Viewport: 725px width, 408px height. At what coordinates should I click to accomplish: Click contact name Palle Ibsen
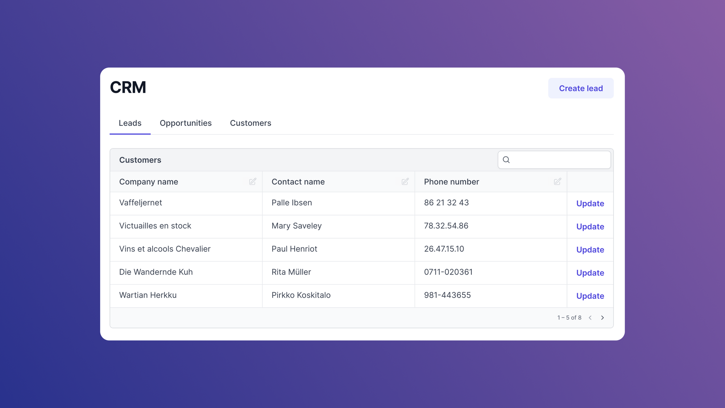coord(292,203)
